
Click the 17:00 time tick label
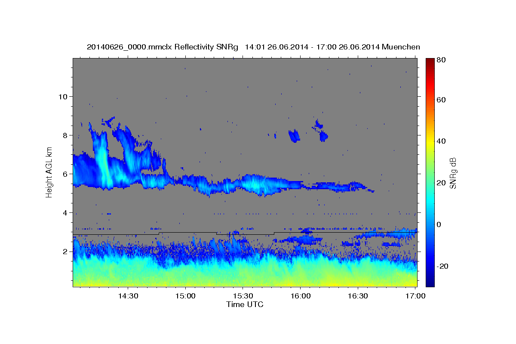tap(415, 296)
